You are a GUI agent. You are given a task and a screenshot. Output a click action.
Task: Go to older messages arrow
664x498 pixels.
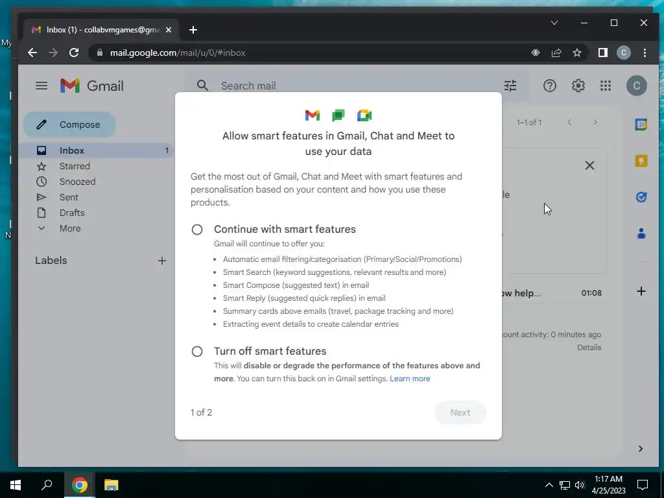595,123
